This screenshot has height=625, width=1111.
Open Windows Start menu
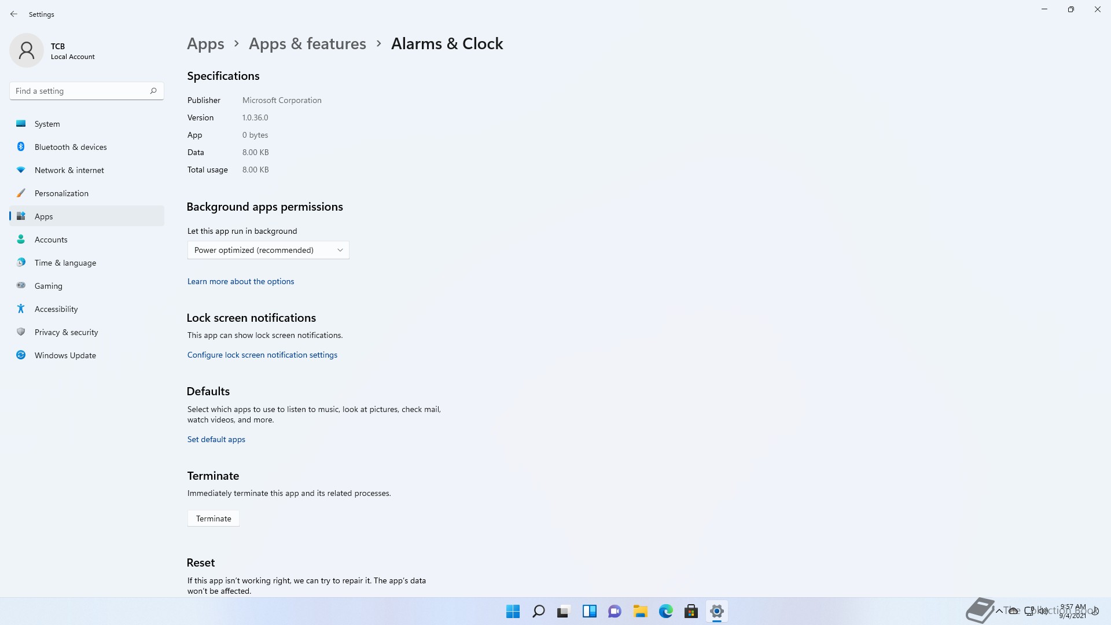tap(513, 611)
